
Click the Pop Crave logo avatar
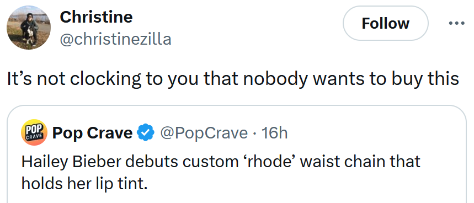tap(34, 132)
